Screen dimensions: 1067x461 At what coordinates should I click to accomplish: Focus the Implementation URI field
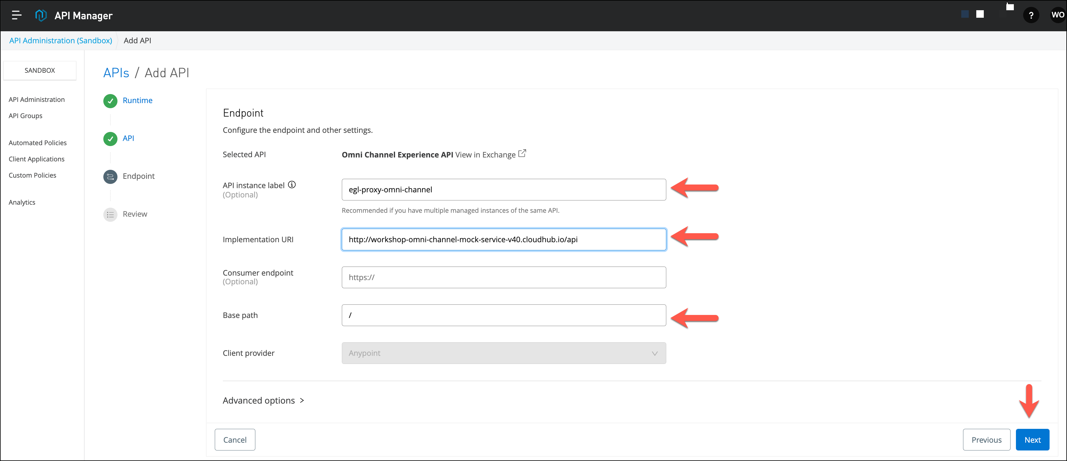[504, 240]
